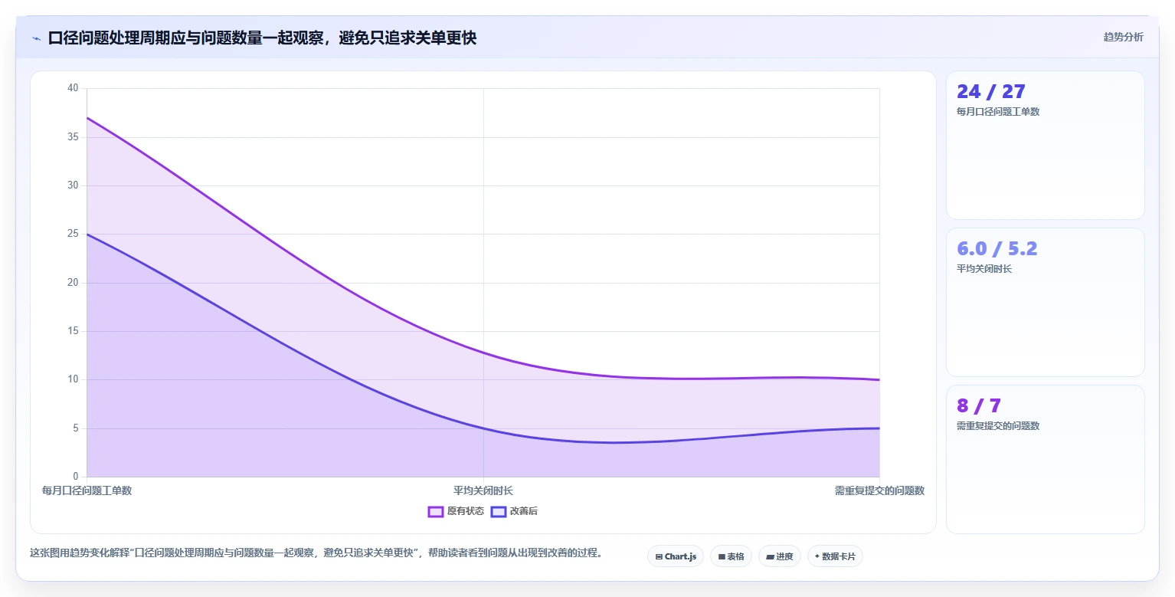Click the 表格 tag
The image size is (1175, 597).
point(731,556)
